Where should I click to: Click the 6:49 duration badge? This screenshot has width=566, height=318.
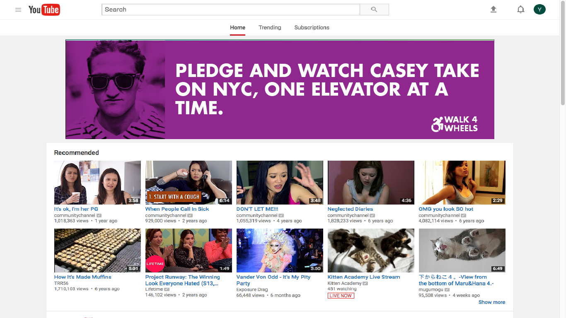pyautogui.click(x=498, y=268)
